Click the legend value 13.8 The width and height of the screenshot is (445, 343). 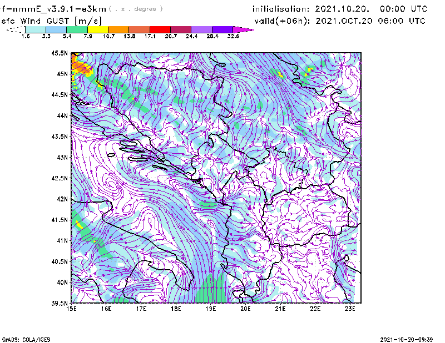click(130, 36)
